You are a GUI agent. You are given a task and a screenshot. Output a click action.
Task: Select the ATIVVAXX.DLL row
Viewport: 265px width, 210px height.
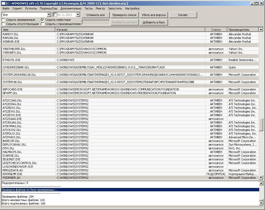pos(130,137)
